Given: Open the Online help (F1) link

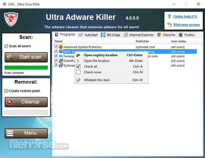Looking at the screenshot, I should (x=185, y=17).
